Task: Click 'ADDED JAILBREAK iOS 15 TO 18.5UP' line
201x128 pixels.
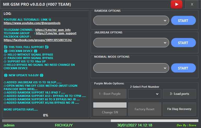Action: (33, 82)
